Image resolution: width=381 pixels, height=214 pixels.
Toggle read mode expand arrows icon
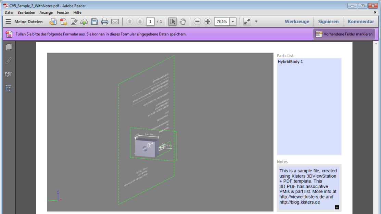point(247,22)
